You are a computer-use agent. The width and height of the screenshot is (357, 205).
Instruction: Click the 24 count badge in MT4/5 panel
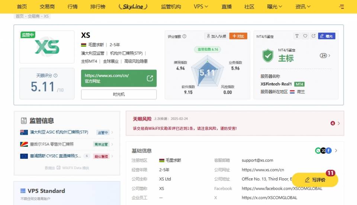(323, 55)
